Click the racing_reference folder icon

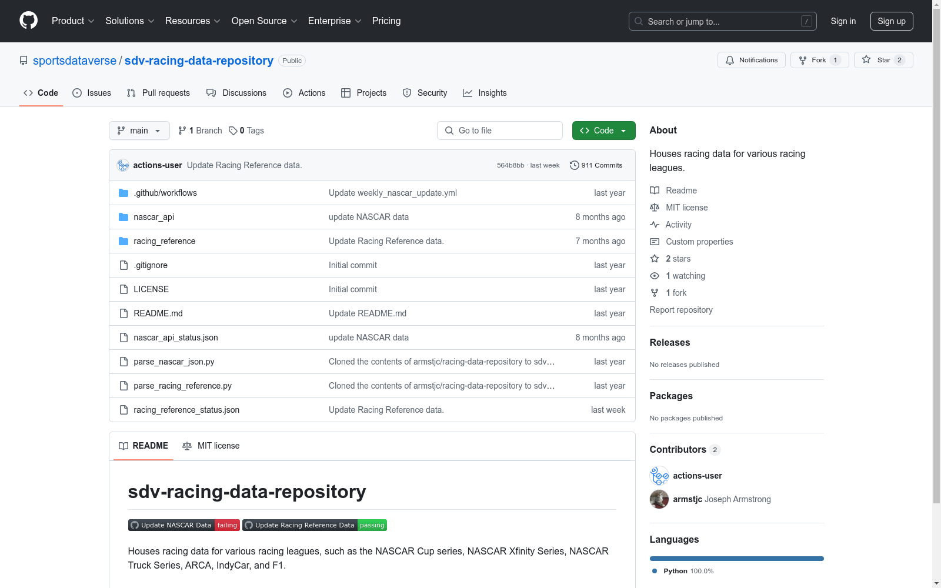pos(124,241)
